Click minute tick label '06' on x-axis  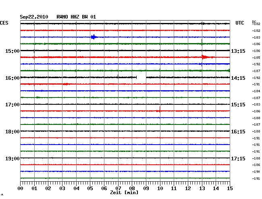point(104,188)
